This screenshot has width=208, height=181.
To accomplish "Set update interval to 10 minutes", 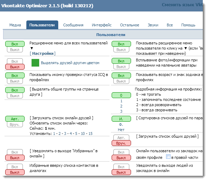I will pyautogui.click(x=83, y=133).
